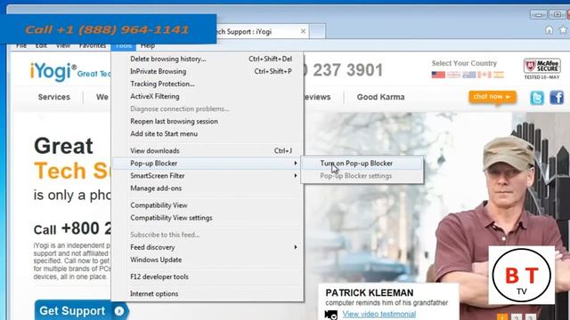The width and height of the screenshot is (570, 320).
Task: Expand SmartScreen Filter submenu arrow
Action: pos(296,176)
